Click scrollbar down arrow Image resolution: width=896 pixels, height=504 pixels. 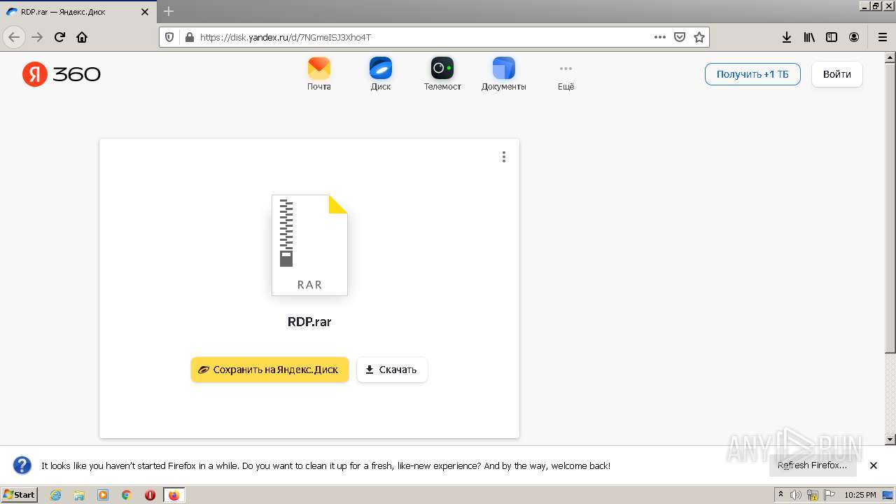[890, 440]
